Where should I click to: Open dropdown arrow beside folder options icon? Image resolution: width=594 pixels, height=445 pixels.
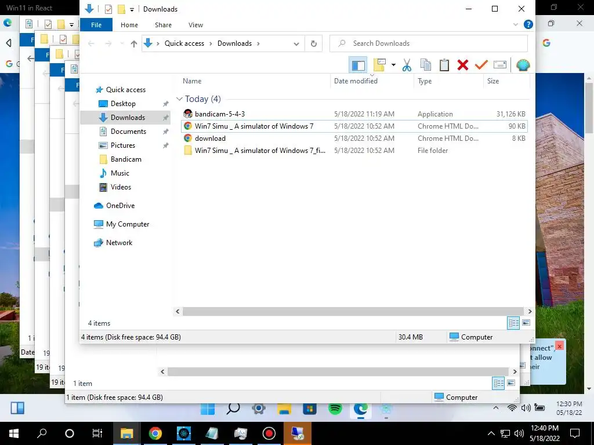[x=393, y=65]
